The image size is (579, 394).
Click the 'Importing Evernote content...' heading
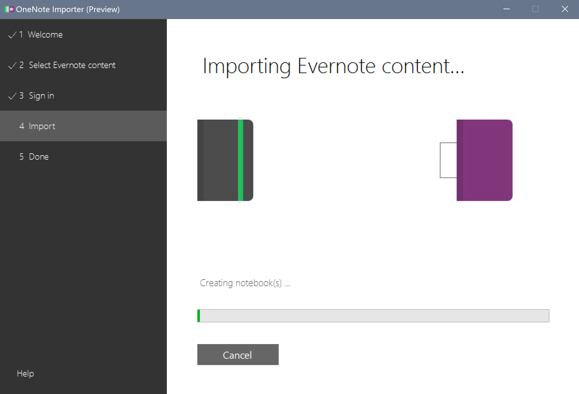333,66
